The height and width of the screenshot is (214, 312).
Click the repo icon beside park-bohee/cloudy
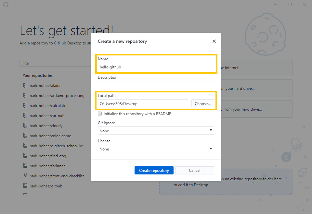pyautogui.click(x=25, y=125)
